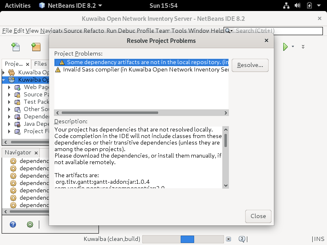
Task: Open the Run menu
Action: click(111, 31)
